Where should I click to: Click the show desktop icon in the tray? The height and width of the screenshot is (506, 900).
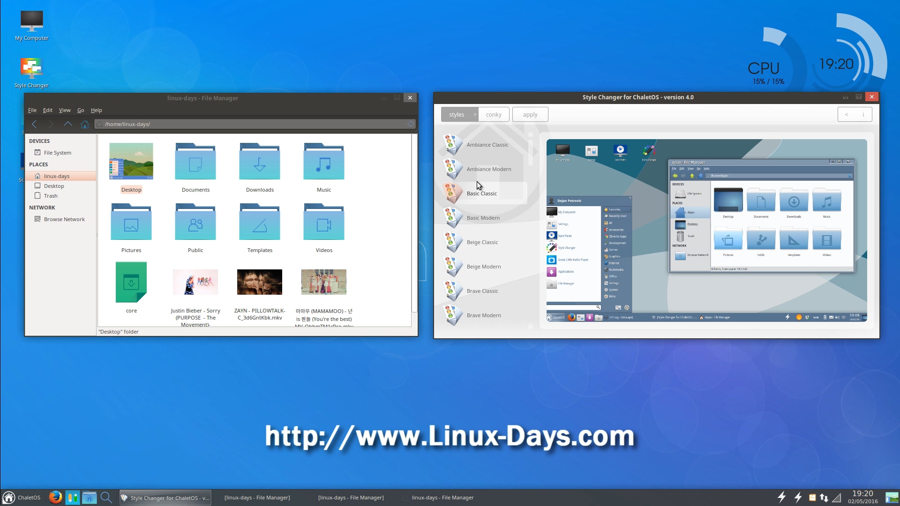click(x=892, y=498)
